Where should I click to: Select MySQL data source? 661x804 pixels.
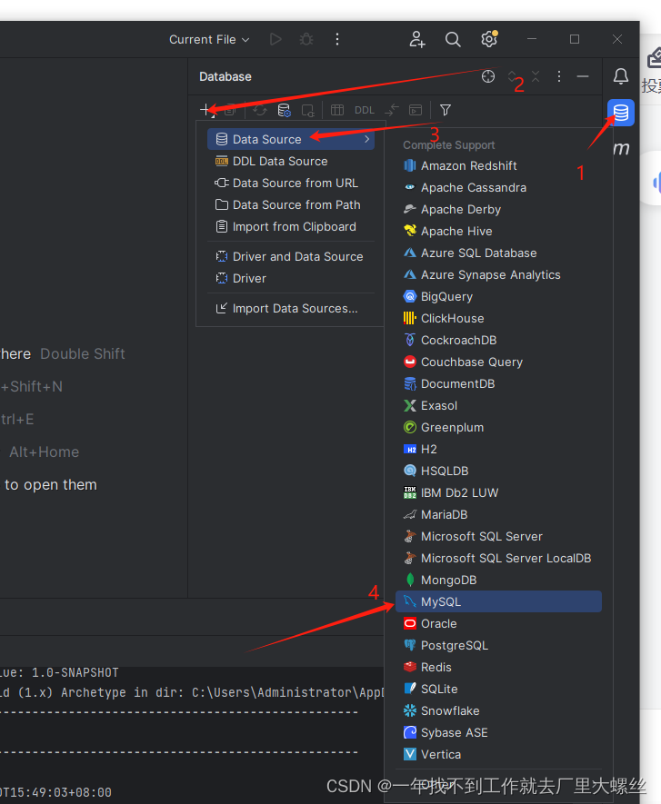click(x=498, y=601)
